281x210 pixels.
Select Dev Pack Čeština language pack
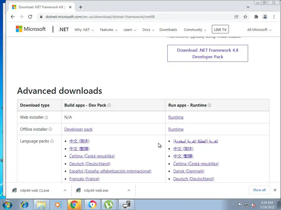tap(92, 156)
